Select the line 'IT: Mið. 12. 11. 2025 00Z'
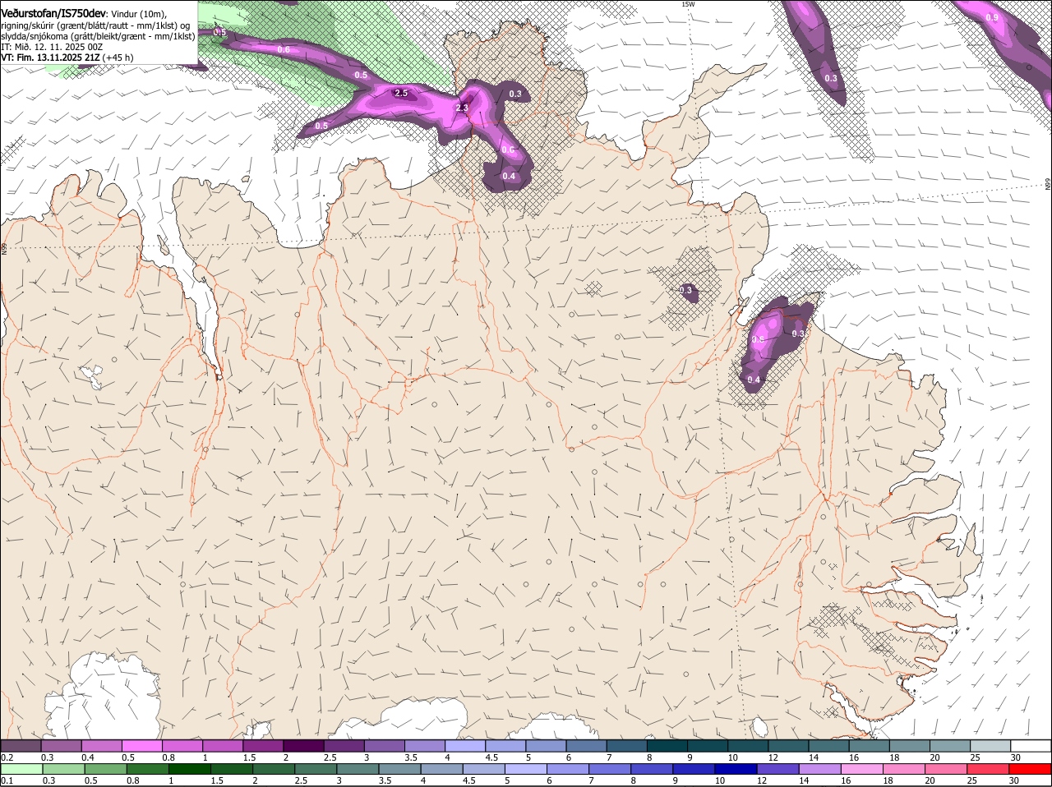Image resolution: width=1052 pixels, height=787 pixels. (52, 47)
